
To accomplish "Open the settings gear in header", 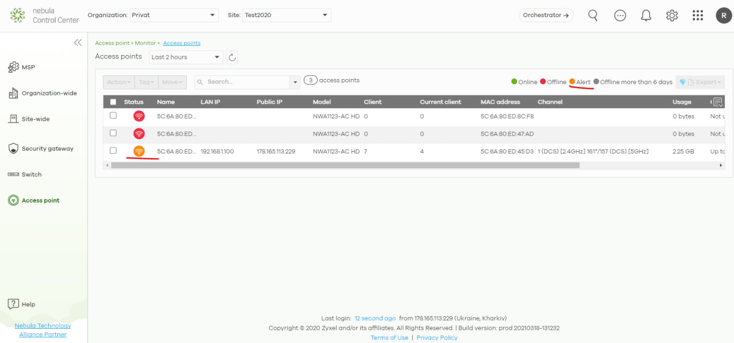I will coord(672,15).
